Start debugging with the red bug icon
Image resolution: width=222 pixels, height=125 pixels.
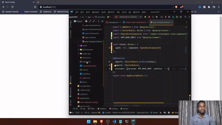(x=149, y=17)
